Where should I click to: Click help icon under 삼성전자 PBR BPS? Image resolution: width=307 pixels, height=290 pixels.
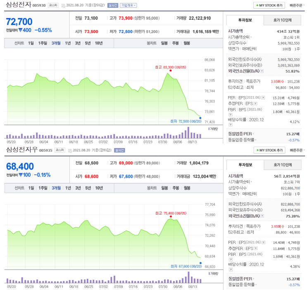point(231,115)
